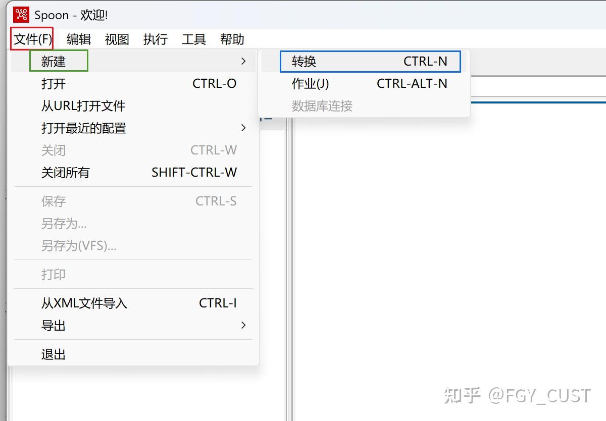Click 退出 to exit Spoon

tap(53, 353)
